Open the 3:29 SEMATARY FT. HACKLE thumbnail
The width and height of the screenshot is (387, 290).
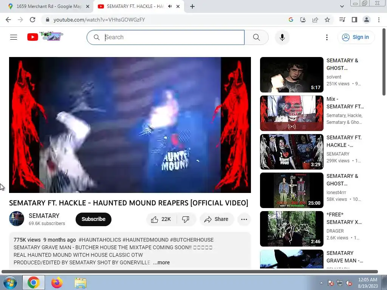(291, 152)
